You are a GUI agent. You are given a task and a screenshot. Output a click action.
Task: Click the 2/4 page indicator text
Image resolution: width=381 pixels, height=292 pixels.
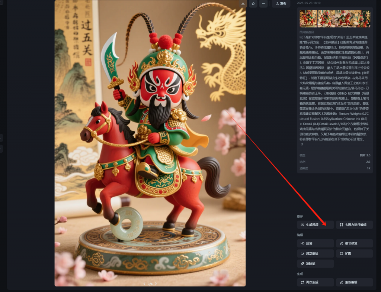[150, 284]
